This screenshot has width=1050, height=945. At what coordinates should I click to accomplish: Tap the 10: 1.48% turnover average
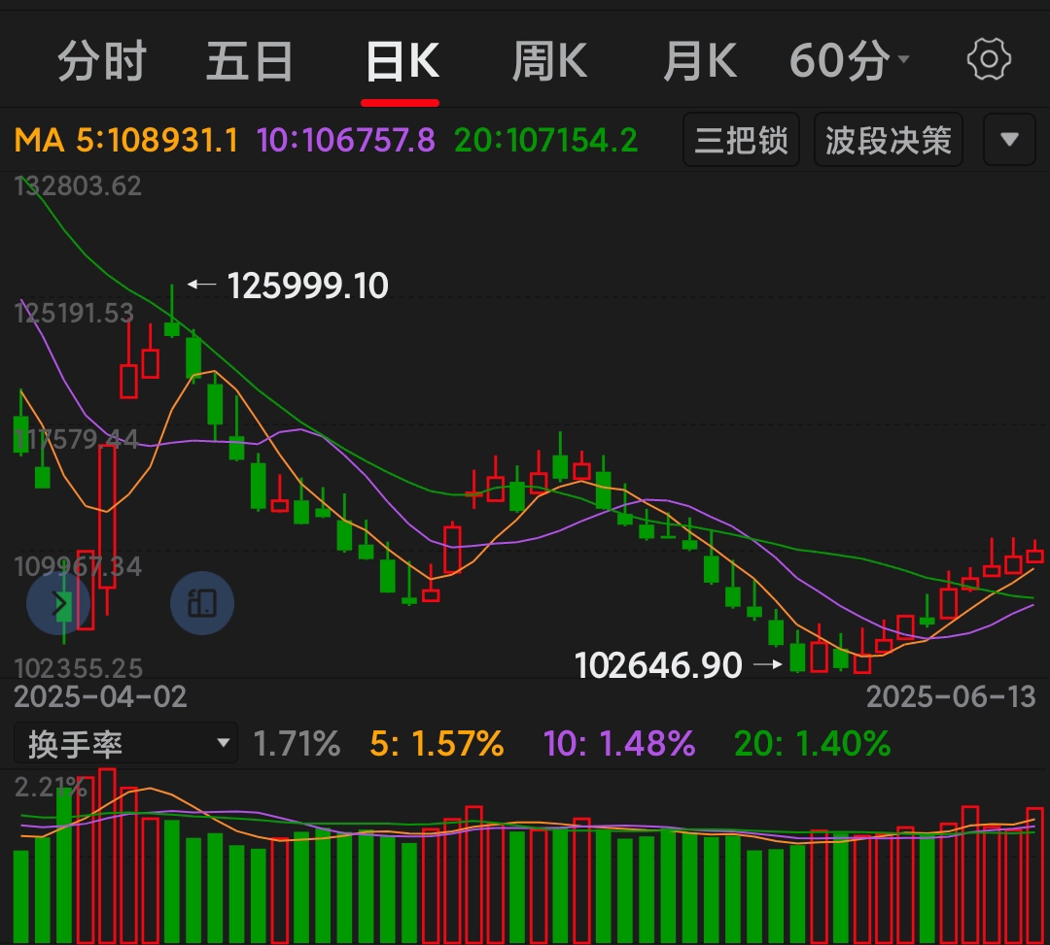[x=619, y=744]
